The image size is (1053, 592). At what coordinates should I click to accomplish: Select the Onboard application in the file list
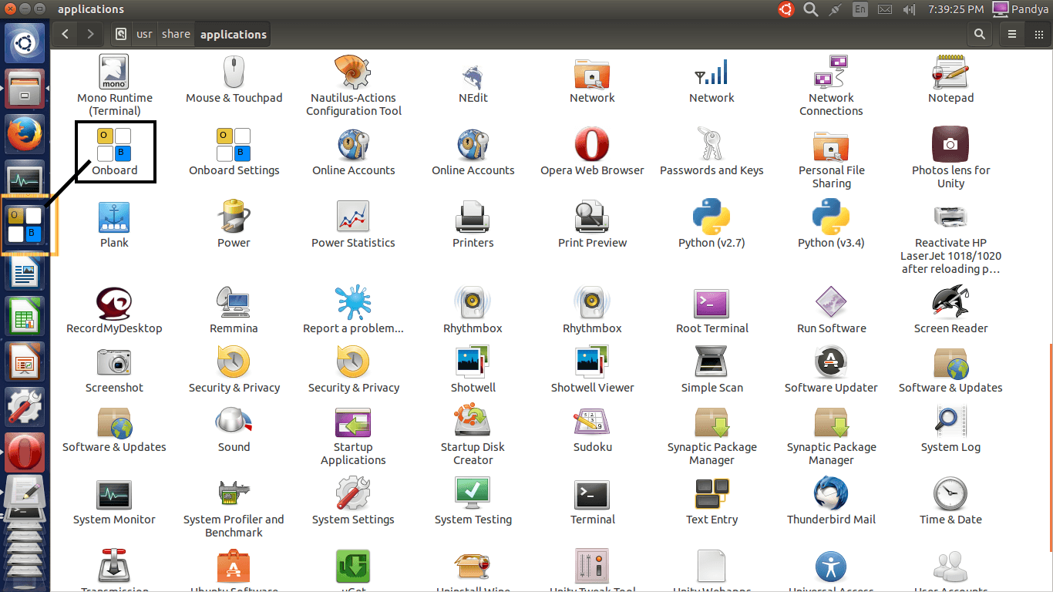(114, 144)
